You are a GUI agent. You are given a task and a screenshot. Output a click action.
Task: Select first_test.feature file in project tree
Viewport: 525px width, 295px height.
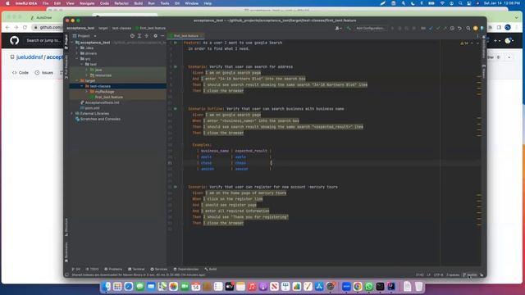coord(109,97)
